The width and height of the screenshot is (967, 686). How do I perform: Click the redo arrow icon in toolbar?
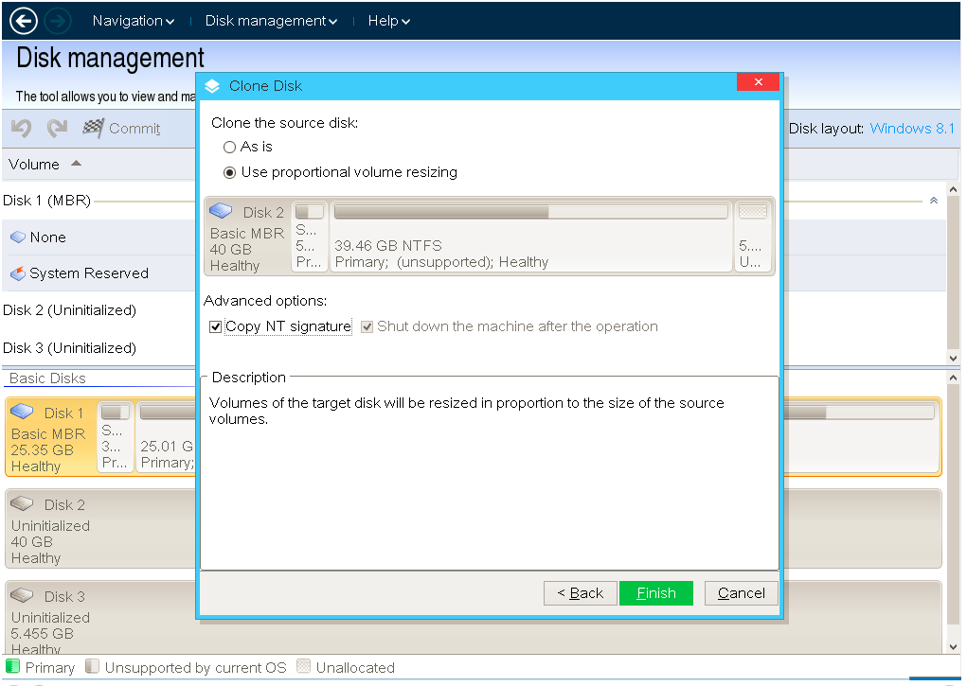(58, 128)
